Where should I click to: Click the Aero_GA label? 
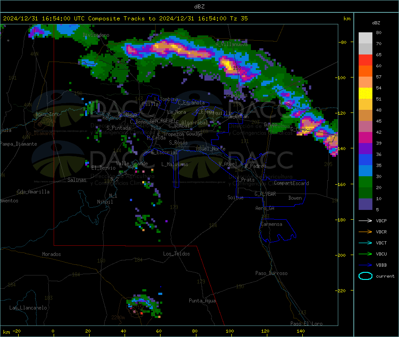point(265,208)
